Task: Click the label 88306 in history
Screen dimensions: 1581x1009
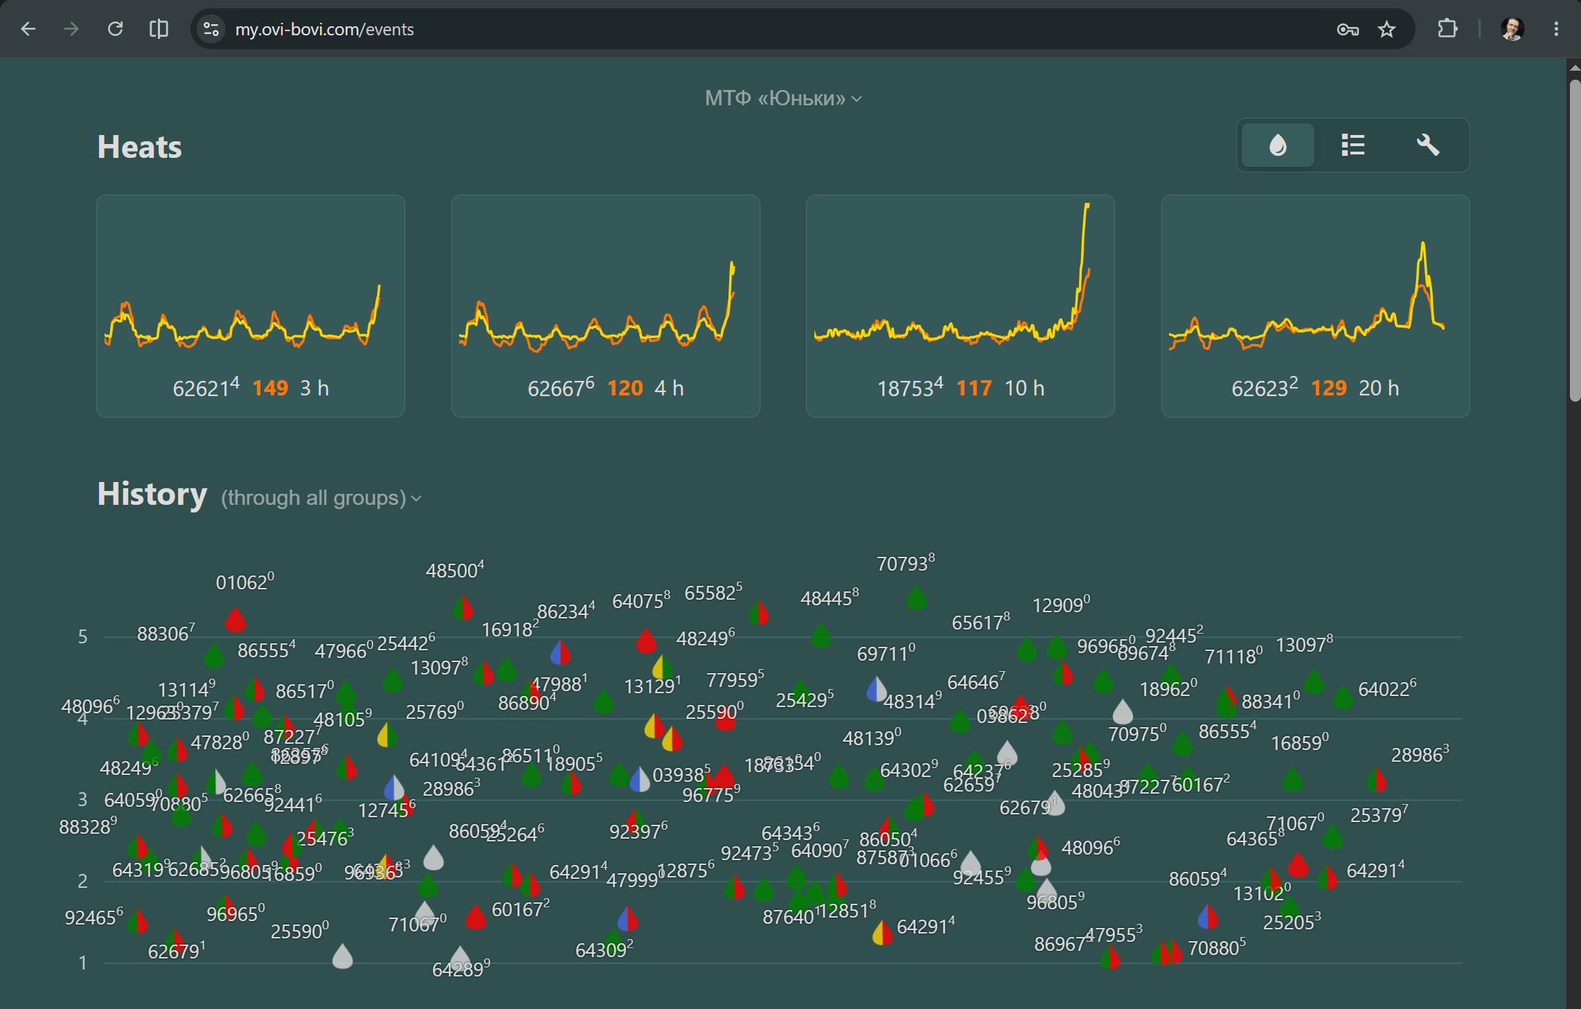Action: 166,633
